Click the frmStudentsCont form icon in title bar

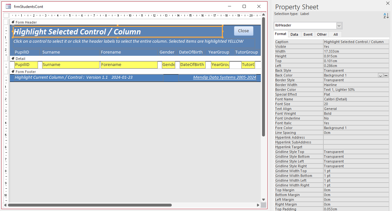tap(8, 6)
